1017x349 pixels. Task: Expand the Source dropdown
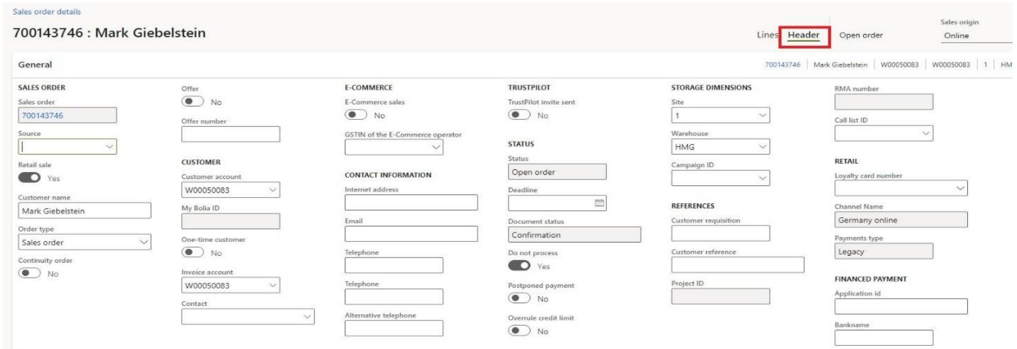pos(110,147)
